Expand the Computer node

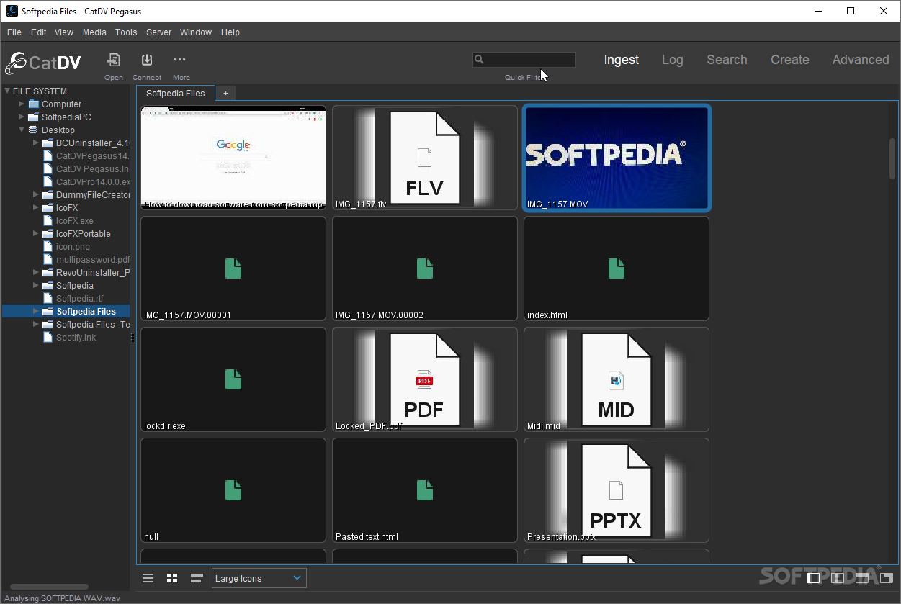22,104
